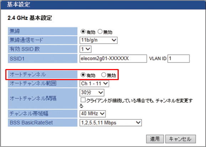Viewport: 206px width, 147px height.
Task: Enable オートチャンネル with 有効 radio
Action: [83, 75]
